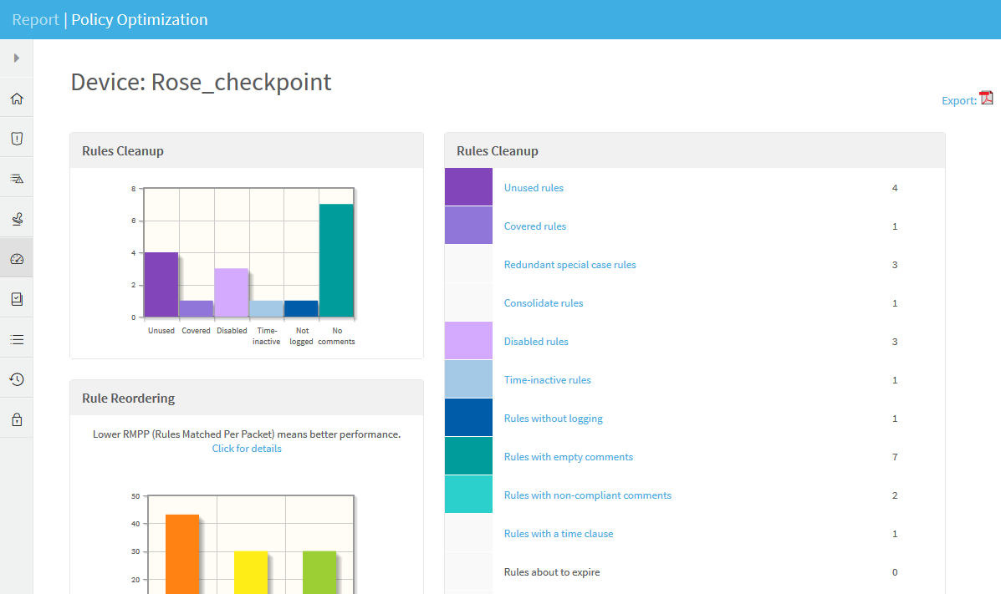Open Rules with empty comments link
The image size is (1001, 594).
(x=568, y=457)
